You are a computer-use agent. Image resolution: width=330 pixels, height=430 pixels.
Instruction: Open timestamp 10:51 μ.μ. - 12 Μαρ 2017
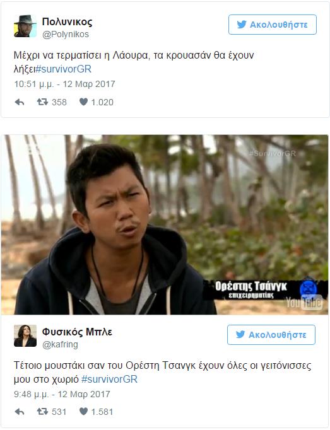(x=64, y=84)
